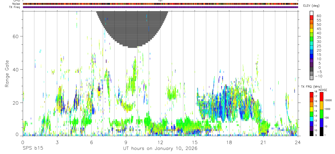Click the '18' tick on UT hours axis
The width and height of the screenshot is (335, 154).
(229, 142)
